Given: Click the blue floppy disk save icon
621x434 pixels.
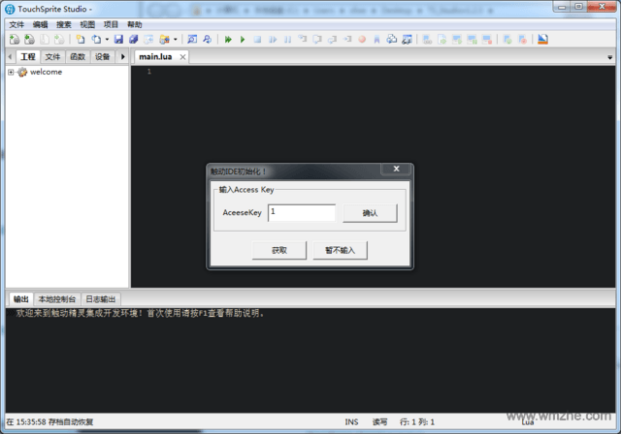Looking at the screenshot, I should click(x=118, y=39).
